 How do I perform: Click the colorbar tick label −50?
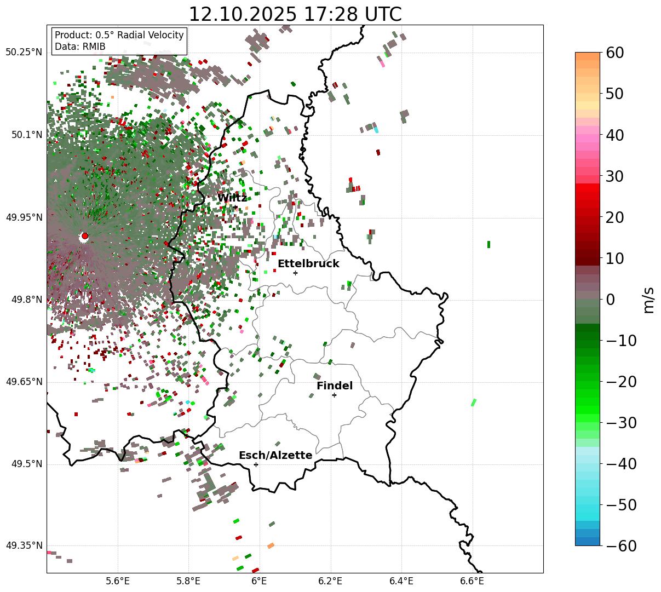click(x=621, y=504)
